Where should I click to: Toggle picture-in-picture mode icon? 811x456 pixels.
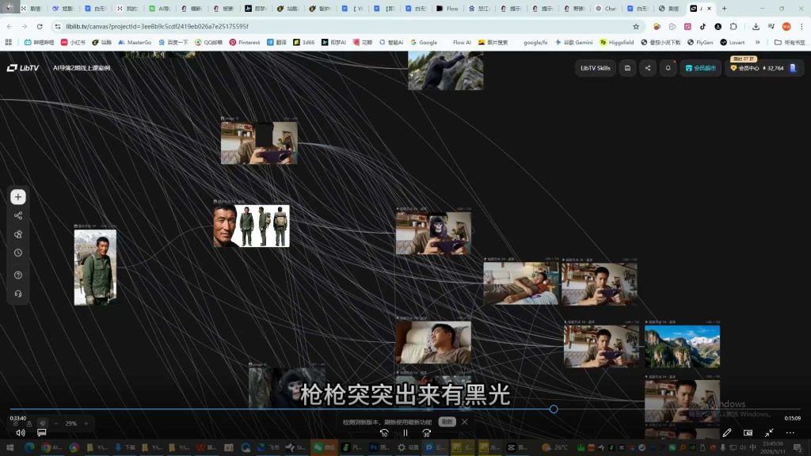pyautogui.click(x=748, y=433)
